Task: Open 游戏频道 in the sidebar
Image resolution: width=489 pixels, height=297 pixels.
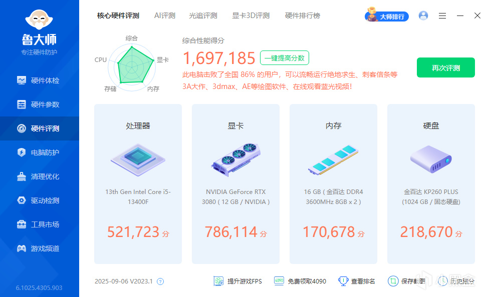Action: pyautogui.click(x=39, y=248)
